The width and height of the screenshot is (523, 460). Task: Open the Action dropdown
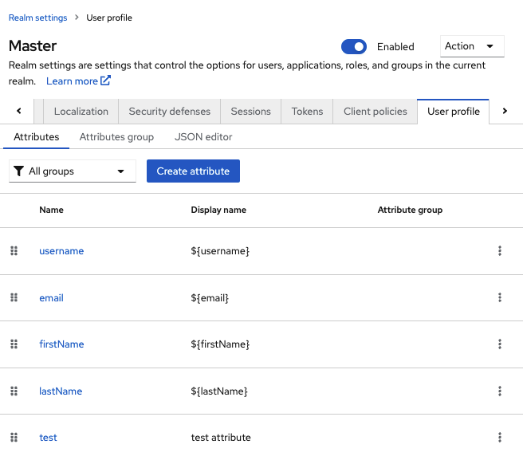(472, 46)
